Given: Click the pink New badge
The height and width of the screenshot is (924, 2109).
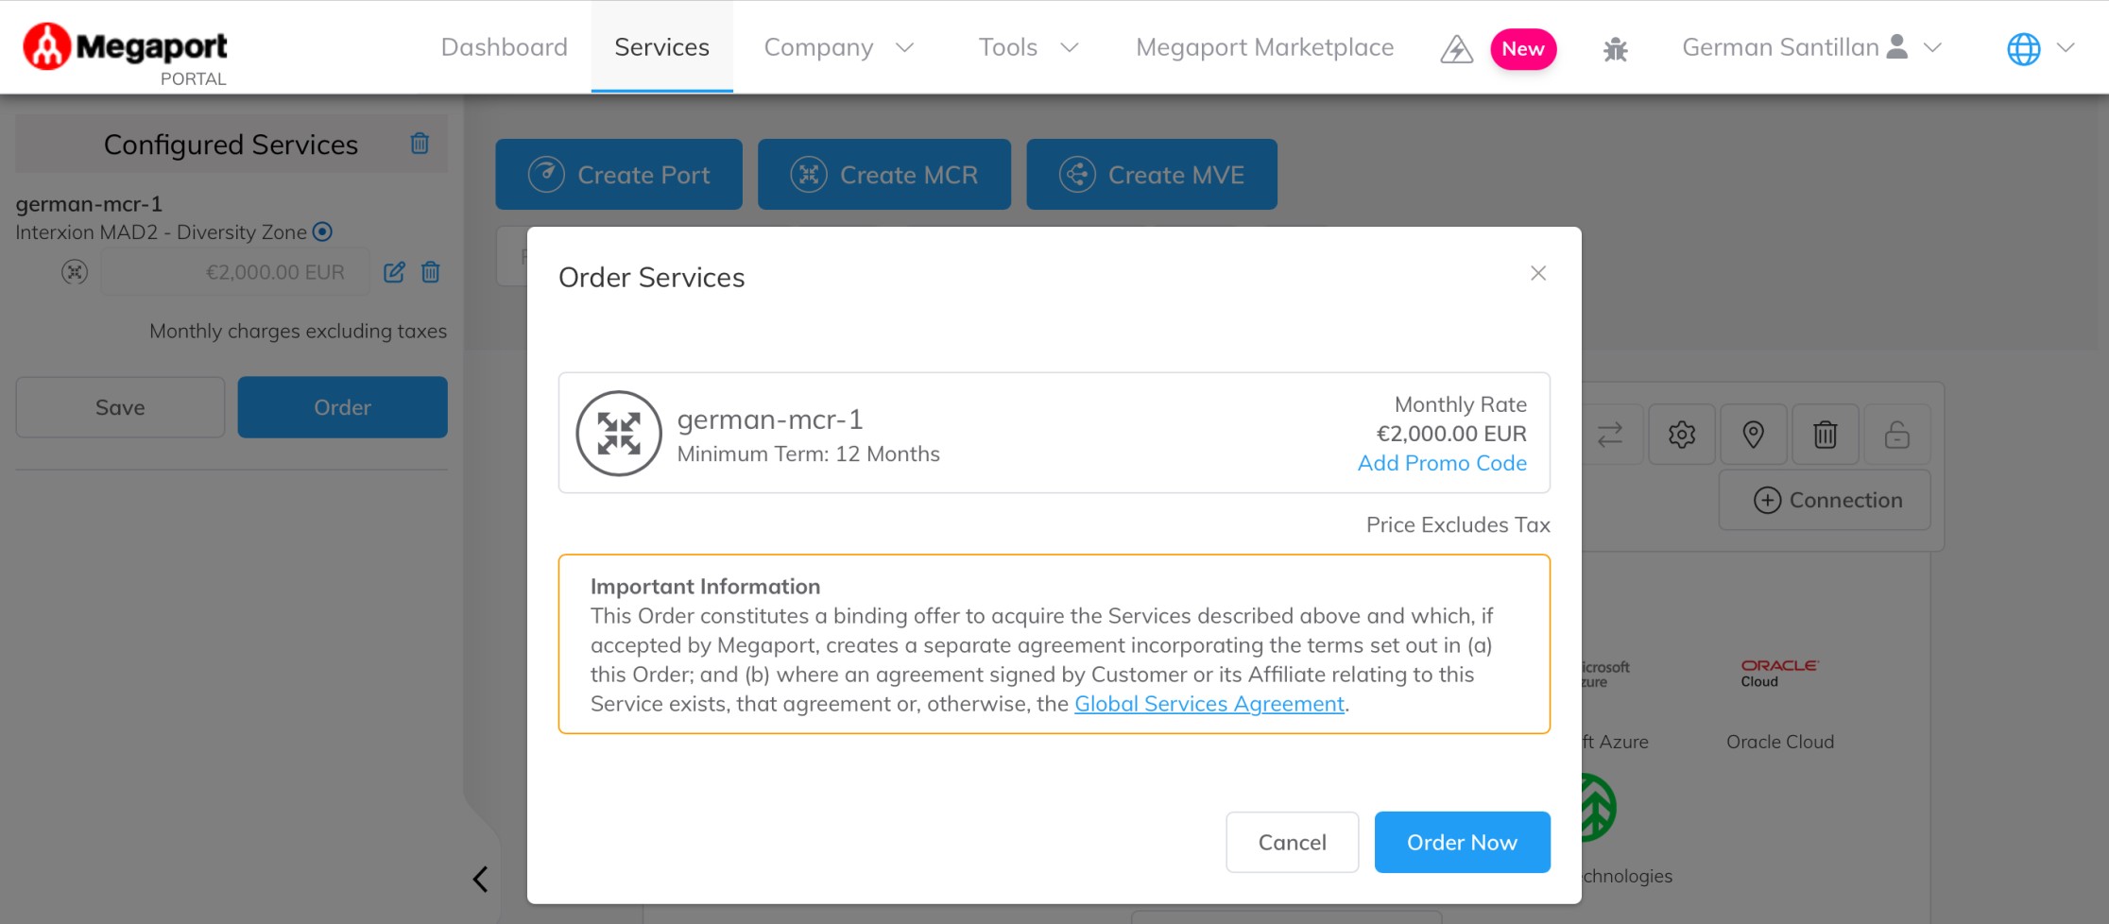Looking at the screenshot, I should [x=1523, y=49].
